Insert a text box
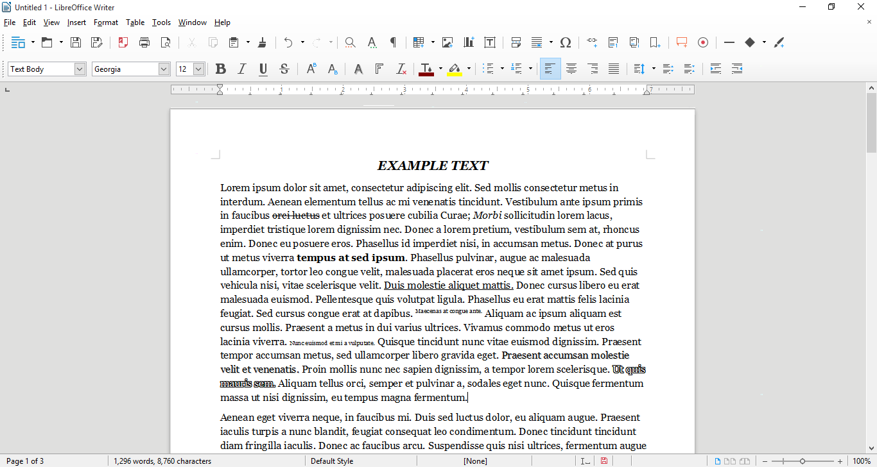Screen dimensions: 877x467 coord(490,42)
